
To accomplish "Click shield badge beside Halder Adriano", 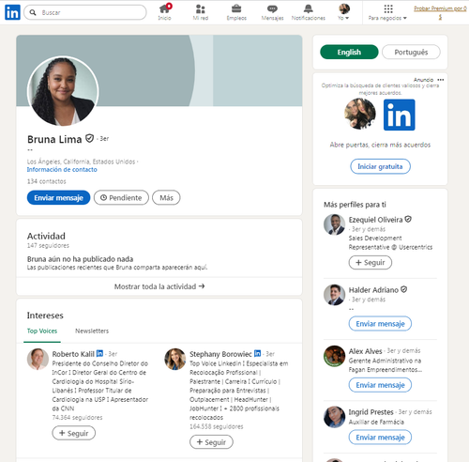I will click(x=404, y=289).
